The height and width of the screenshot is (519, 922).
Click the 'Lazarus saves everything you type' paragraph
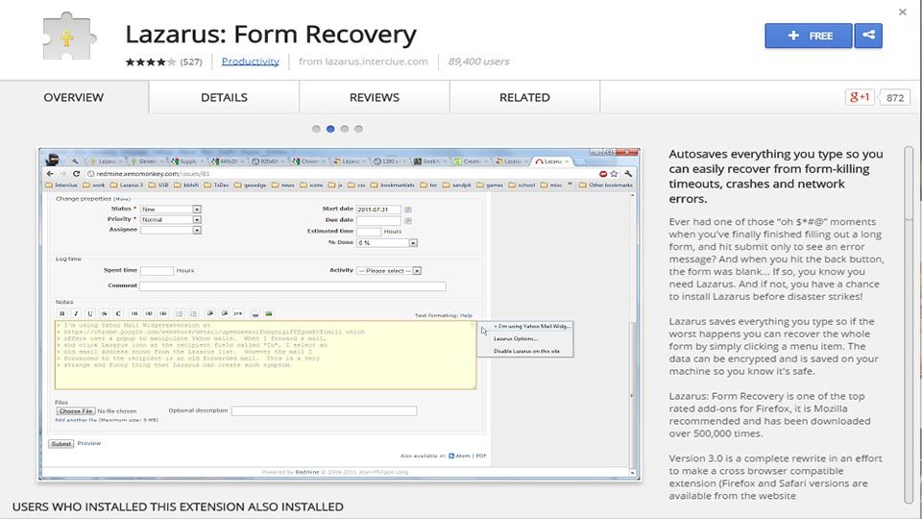(773, 346)
